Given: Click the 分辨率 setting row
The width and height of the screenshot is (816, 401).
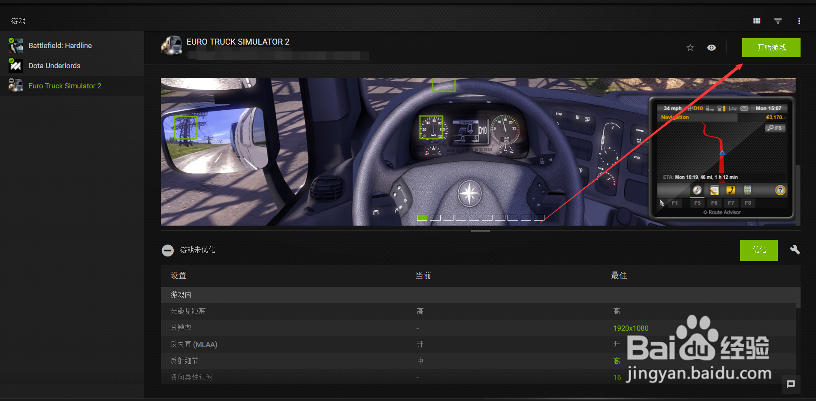Looking at the screenshot, I should click(x=478, y=328).
